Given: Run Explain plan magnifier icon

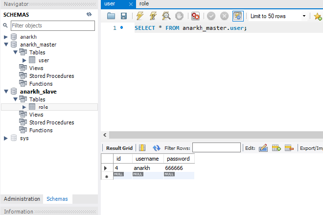Looking at the screenshot, I should click(x=166, y=16).
